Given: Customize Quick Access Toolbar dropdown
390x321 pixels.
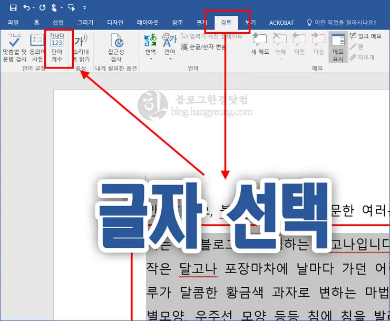Looking at the screenshot, I should coord(84,8).
